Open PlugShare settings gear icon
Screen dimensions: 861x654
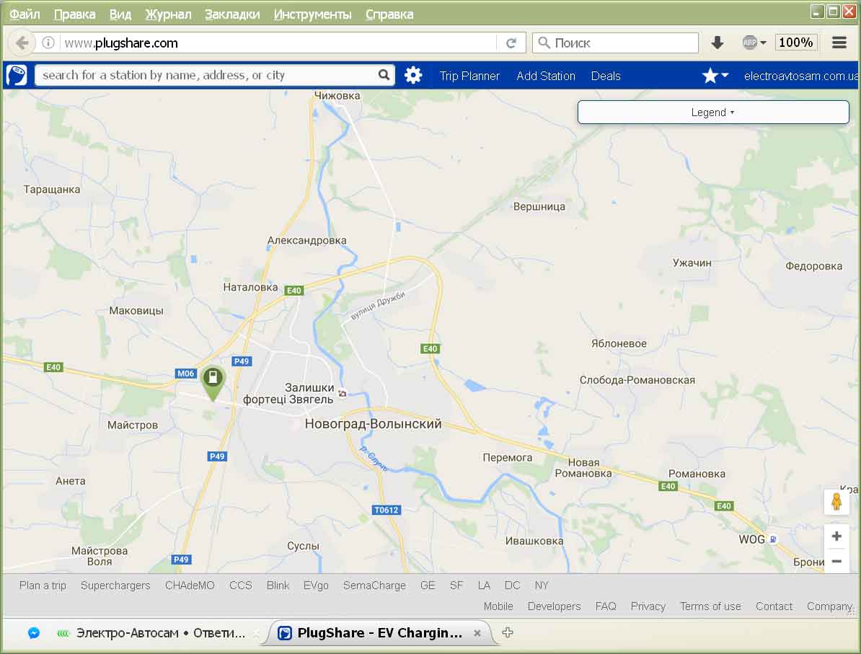pyautogui.click(x=413, y=75)
